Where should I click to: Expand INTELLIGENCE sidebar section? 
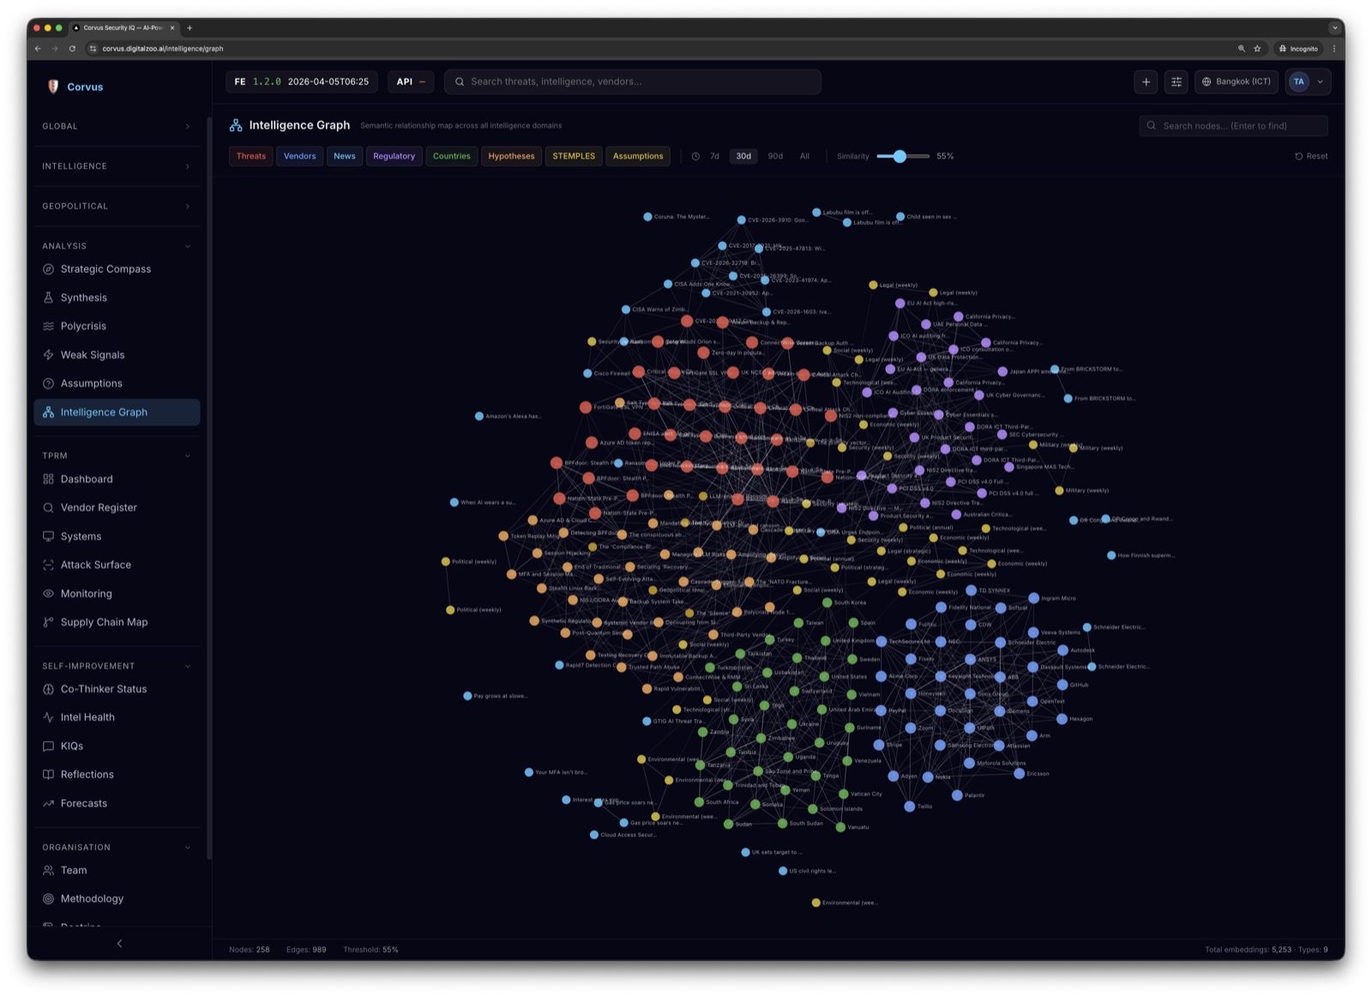[117, 166]
